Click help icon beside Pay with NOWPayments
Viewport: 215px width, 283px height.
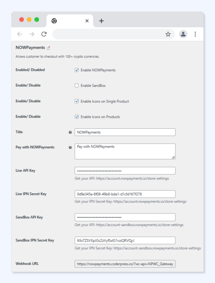click(x=70, y=147)
